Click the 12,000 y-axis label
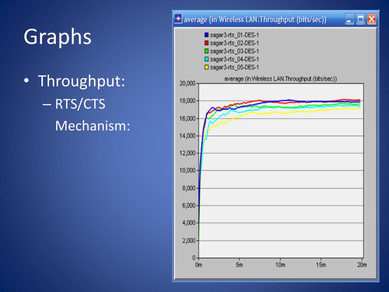This screenshot has width=389, height=292. (188, 153)
